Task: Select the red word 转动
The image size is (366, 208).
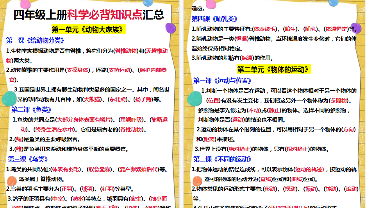Action: click(x=331, y=189)
